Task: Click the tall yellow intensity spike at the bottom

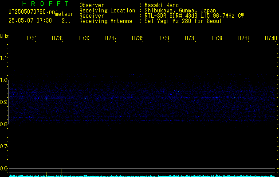Action: (x=62, y=173)
